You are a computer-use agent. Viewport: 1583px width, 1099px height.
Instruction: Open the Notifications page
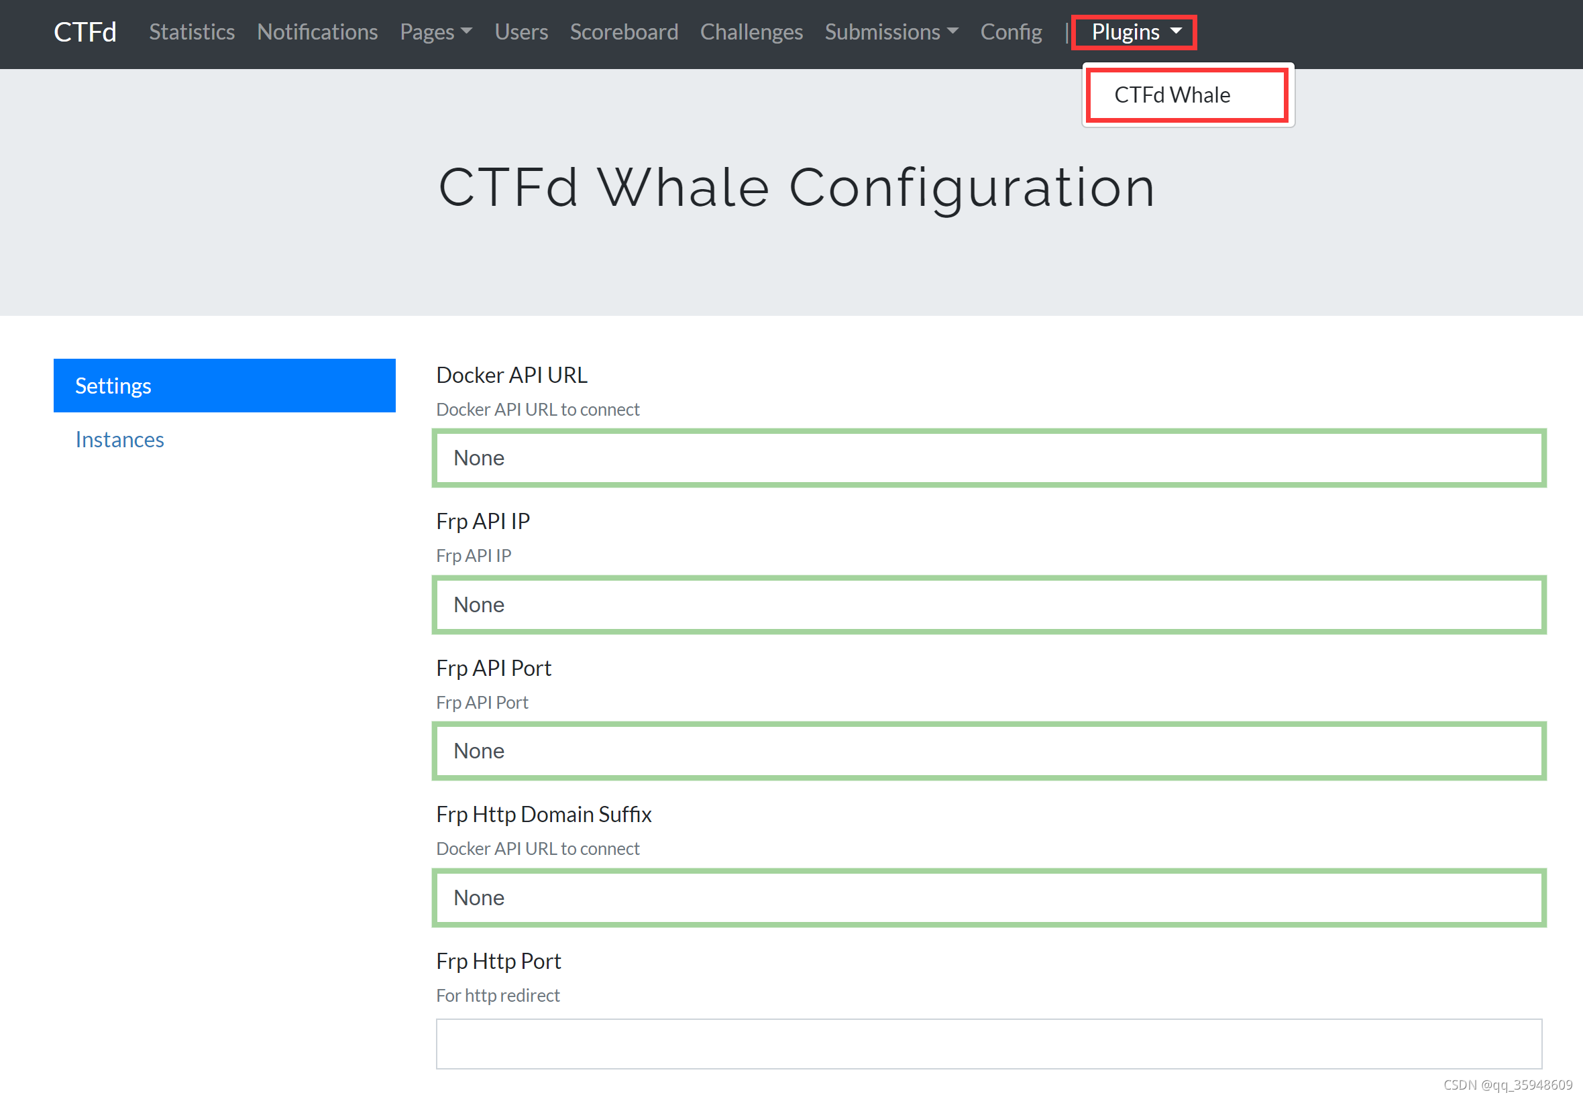coord(317,32)
